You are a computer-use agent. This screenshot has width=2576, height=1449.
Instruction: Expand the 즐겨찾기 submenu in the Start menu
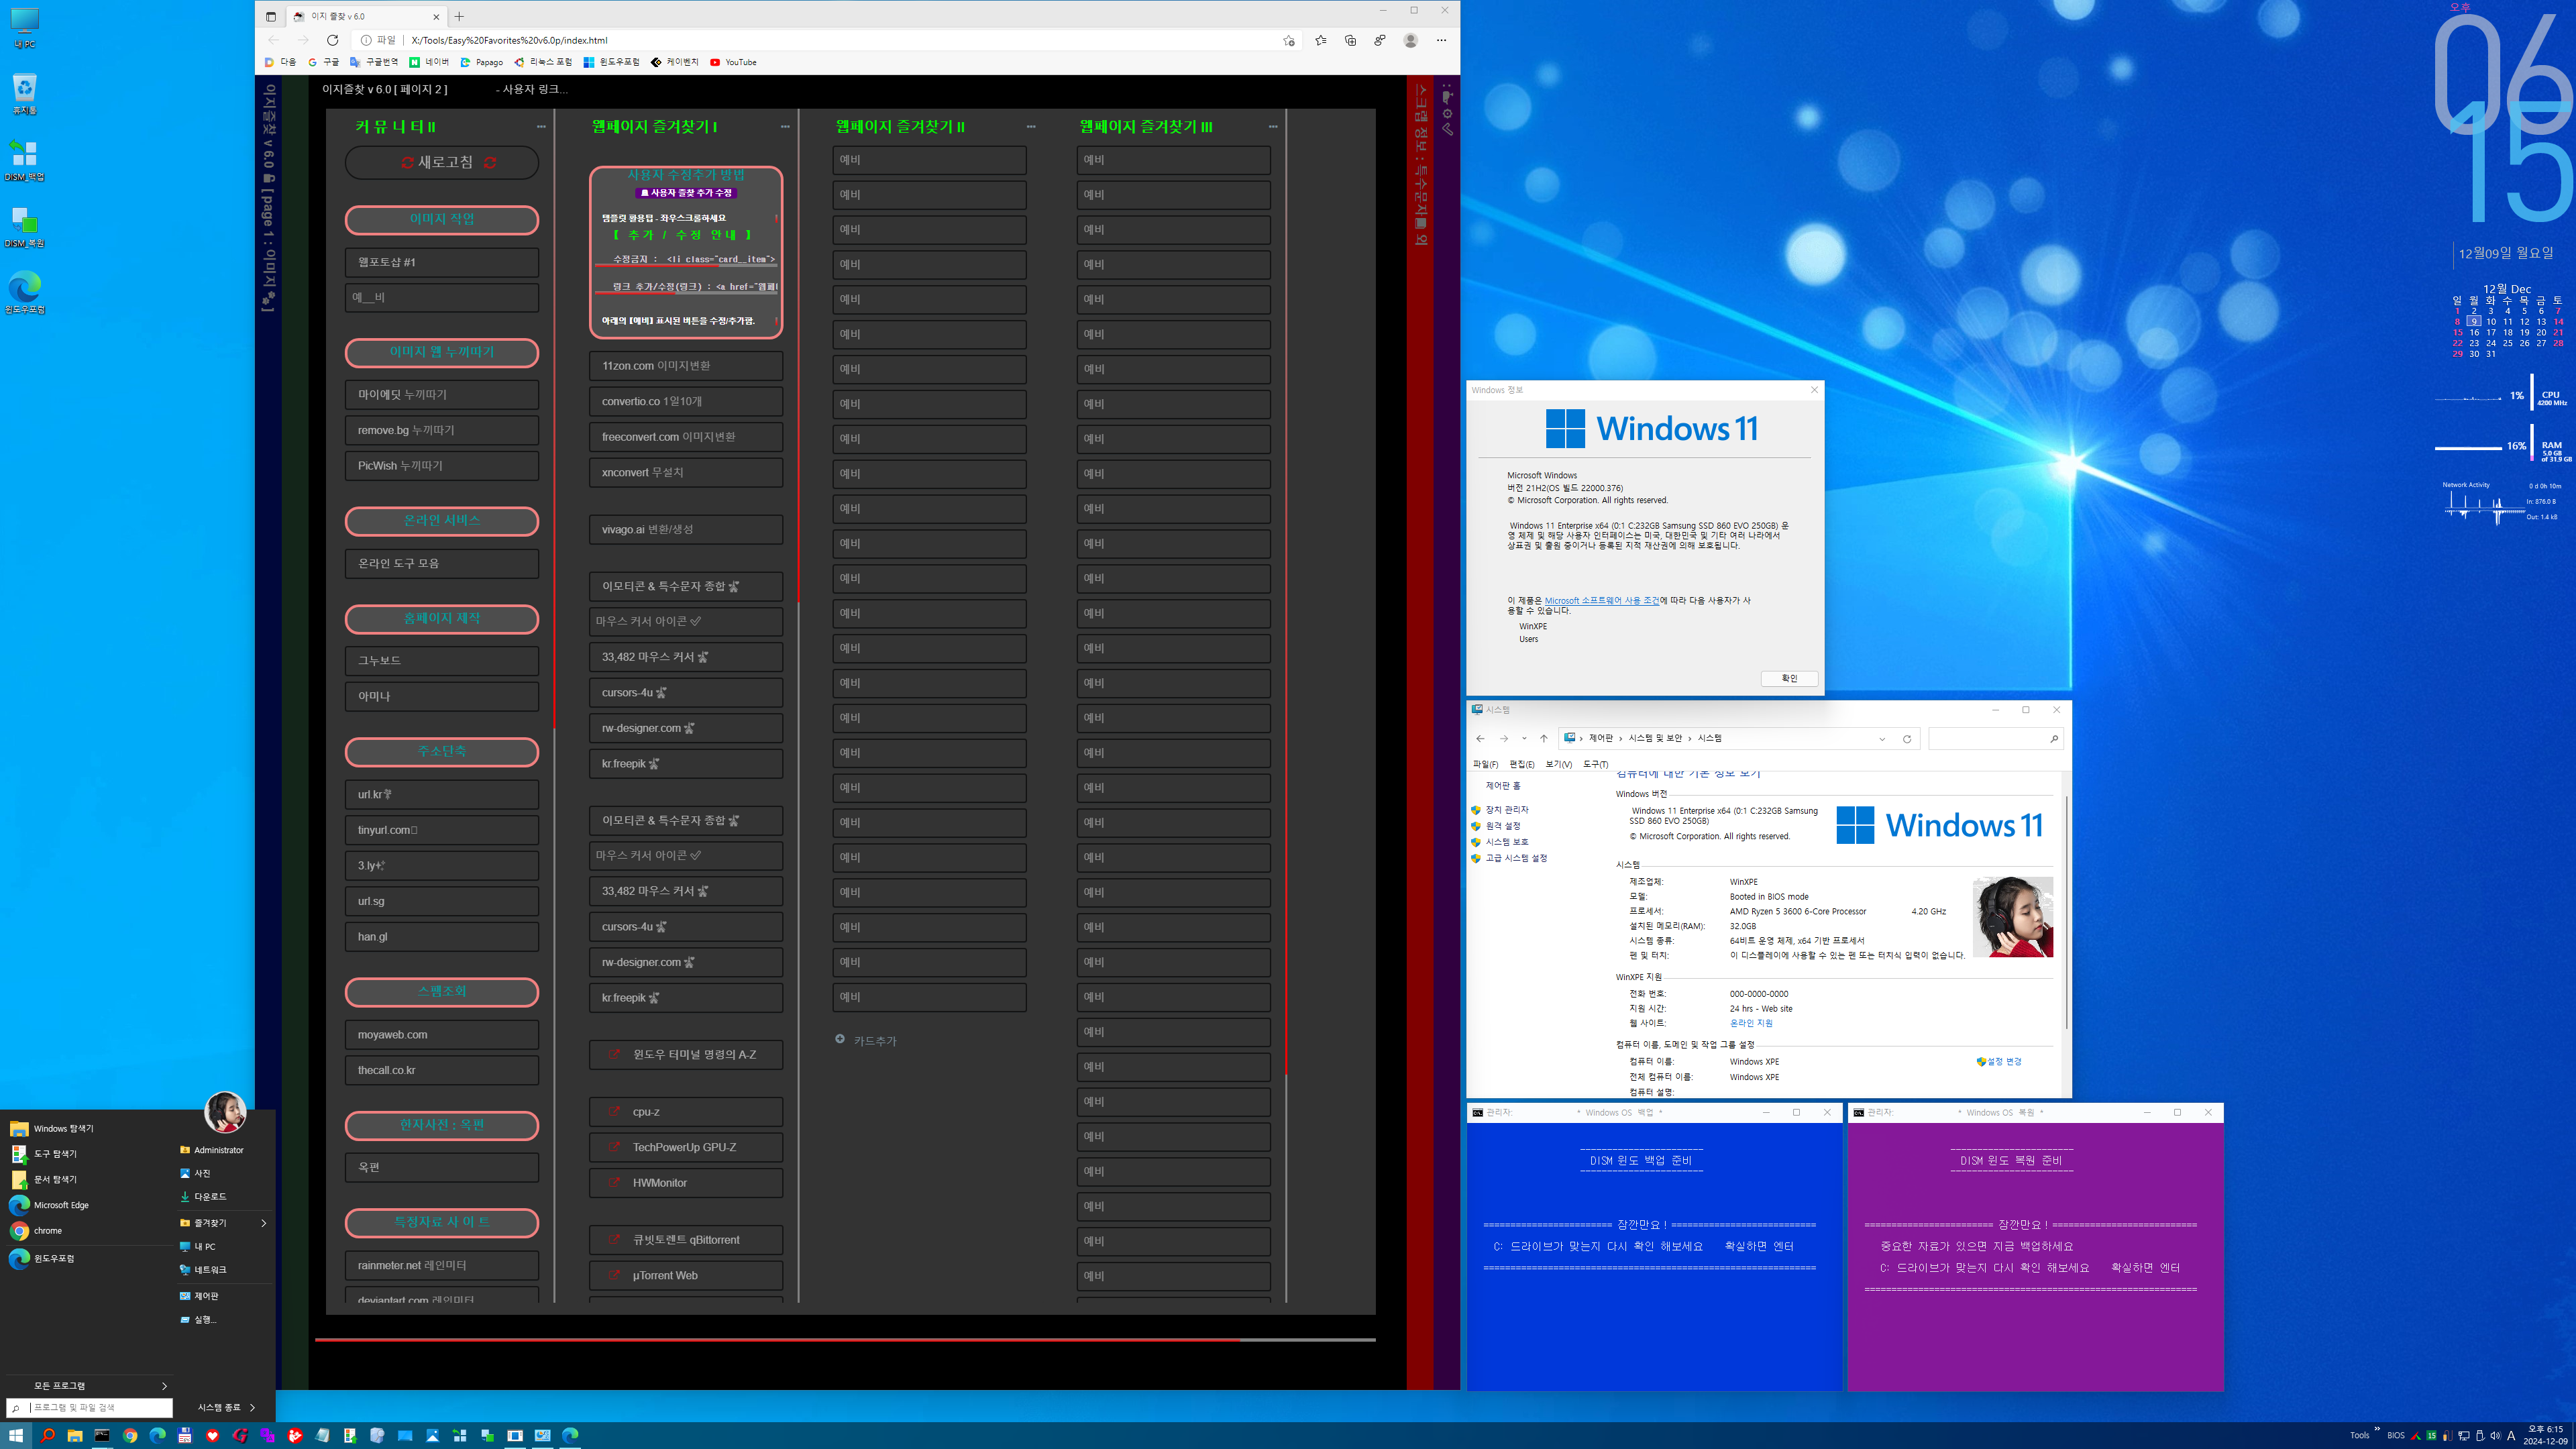click(264, 1223)
